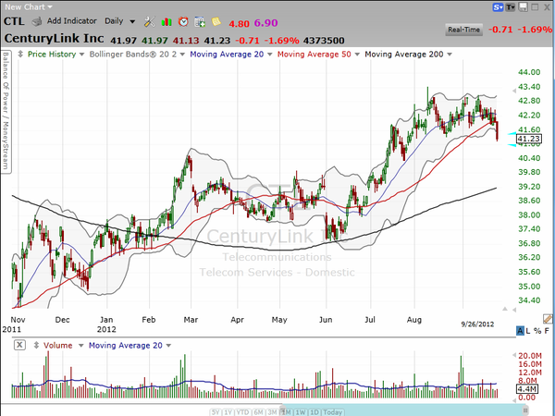Open Balance Of Power / MoneyStream side tab
The height and width of the screenshot is (416, 555).
6,112
